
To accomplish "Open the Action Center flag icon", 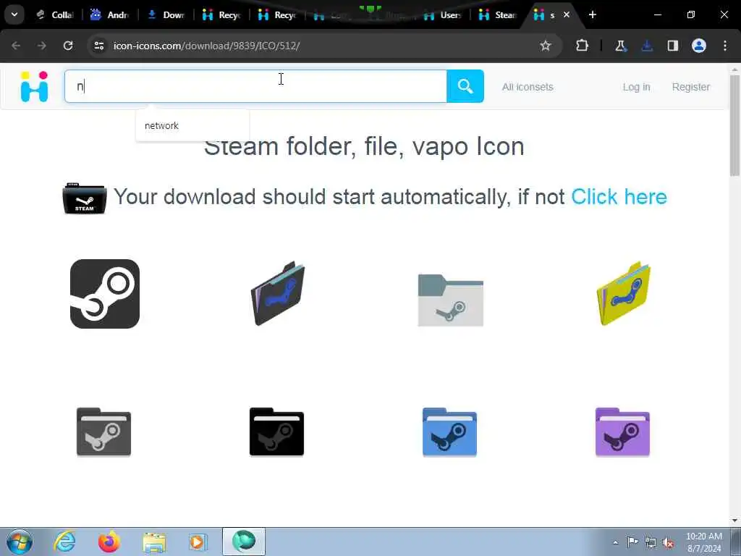I will 632,542.
